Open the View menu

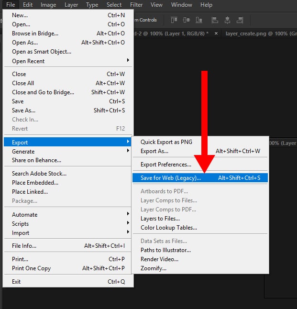tap(156, 4)
